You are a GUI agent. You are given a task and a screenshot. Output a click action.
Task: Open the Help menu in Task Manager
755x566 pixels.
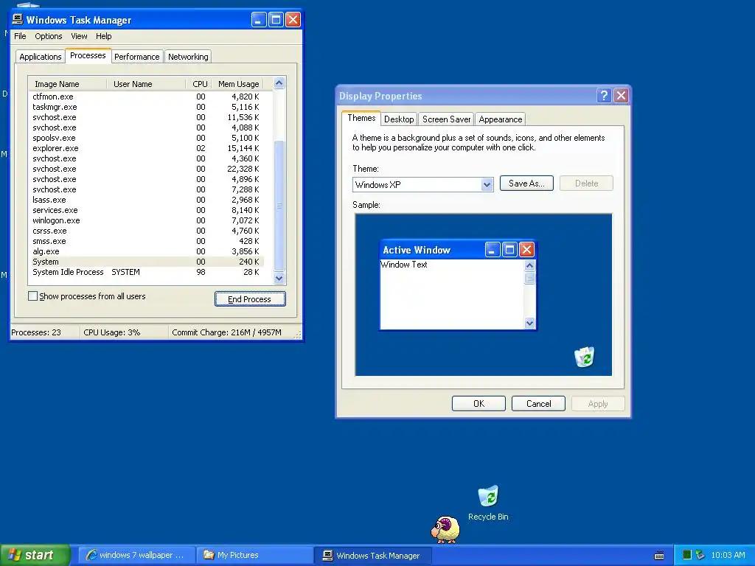[x=103, y=36]
